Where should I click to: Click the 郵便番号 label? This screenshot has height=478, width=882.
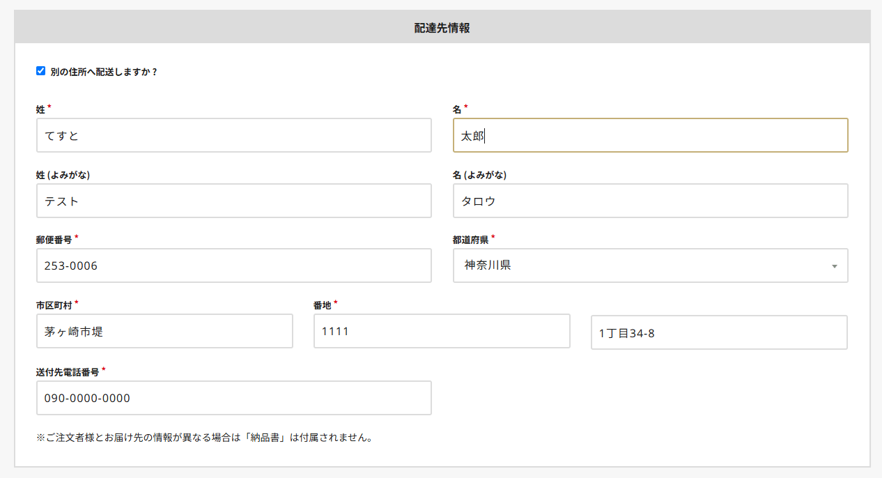click(54, 240)
